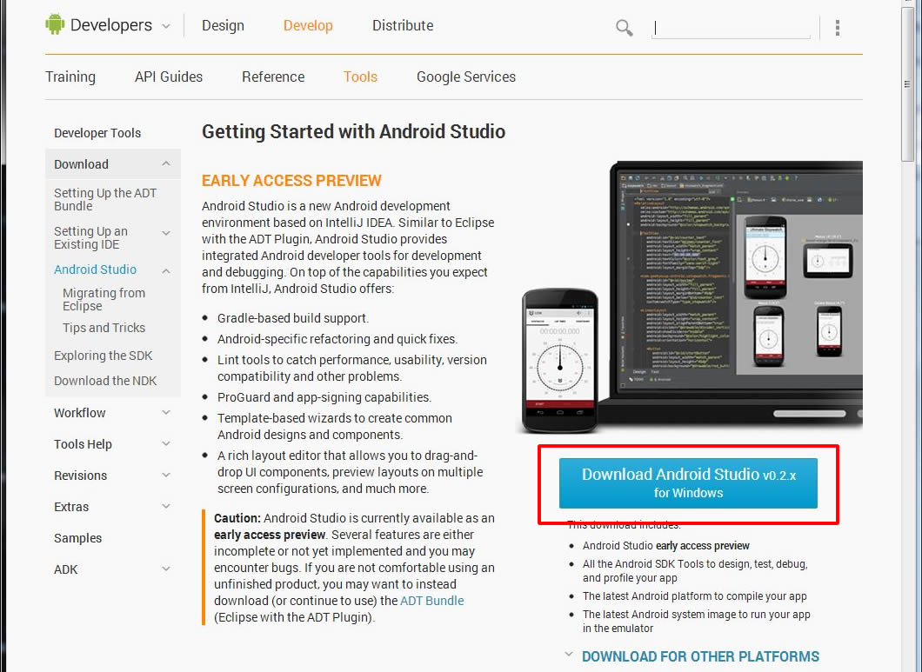This screenshot has height=672, width=922.
Task: Go to the Reference section
Action: [273, 77]
